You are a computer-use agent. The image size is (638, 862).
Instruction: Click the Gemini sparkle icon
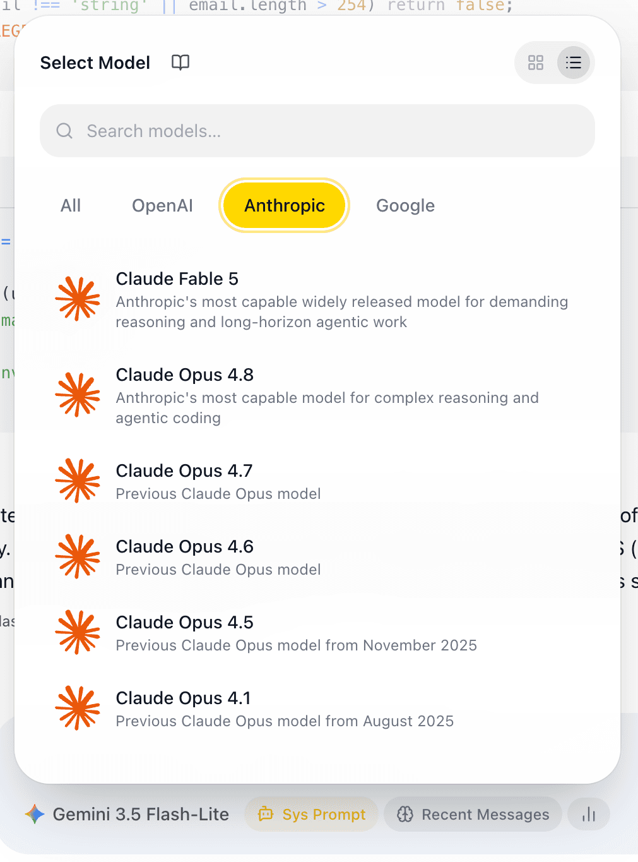(35, 815)
